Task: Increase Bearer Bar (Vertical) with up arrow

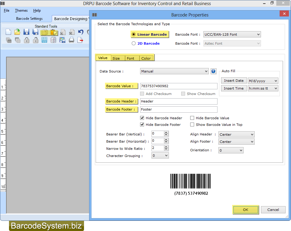Action: [x=166, y=132]
